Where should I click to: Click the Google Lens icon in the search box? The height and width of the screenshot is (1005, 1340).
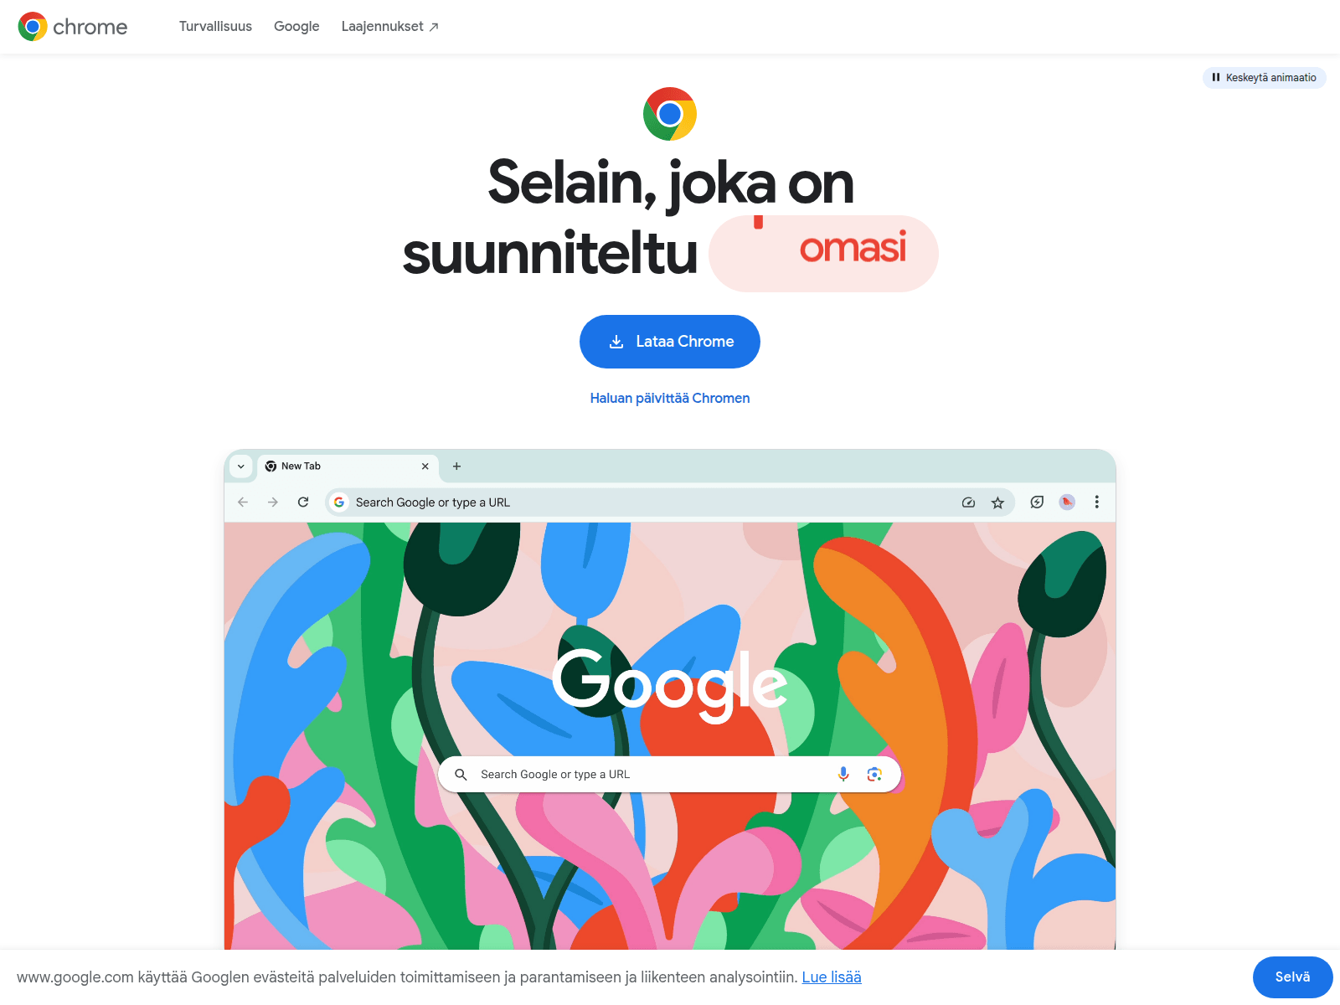coord(874,774)
